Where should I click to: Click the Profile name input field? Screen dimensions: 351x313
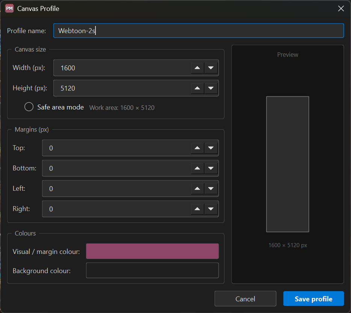pyautogui.click(x=198, y=31)
